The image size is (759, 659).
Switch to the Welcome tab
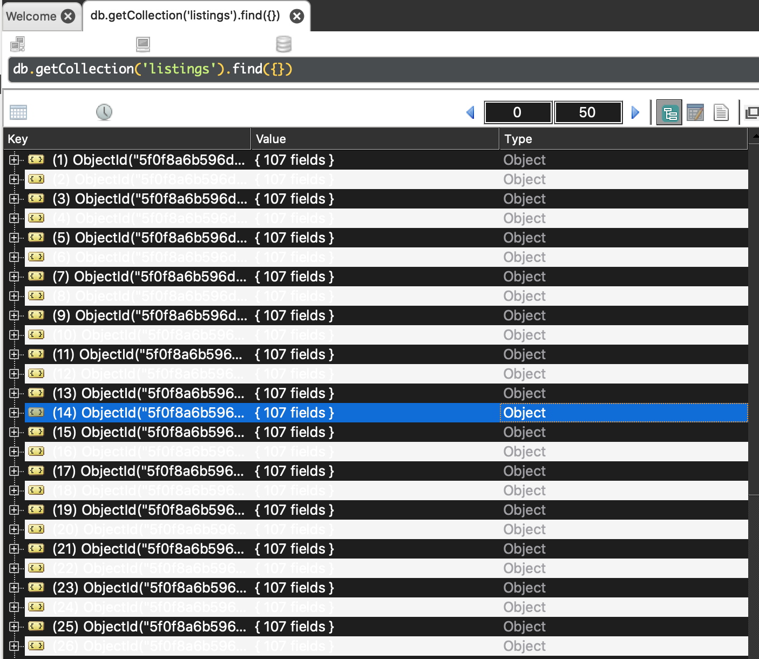31,16
